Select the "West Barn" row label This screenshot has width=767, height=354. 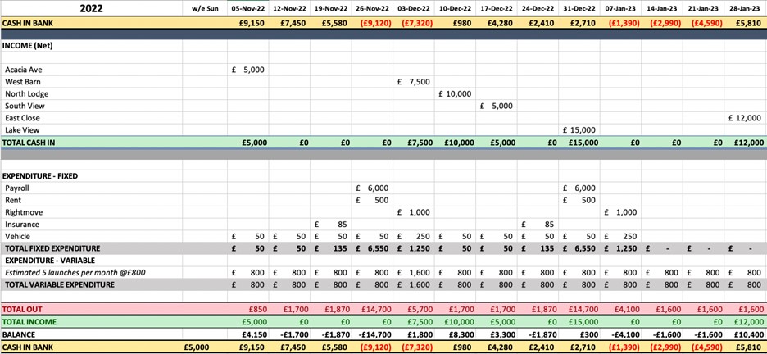click(x=22, y=82)
